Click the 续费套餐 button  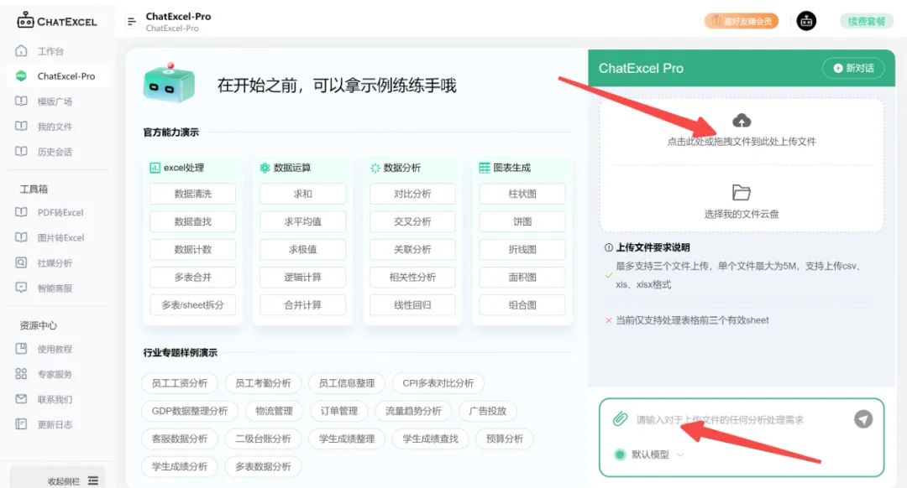click(x=868, y=20)
